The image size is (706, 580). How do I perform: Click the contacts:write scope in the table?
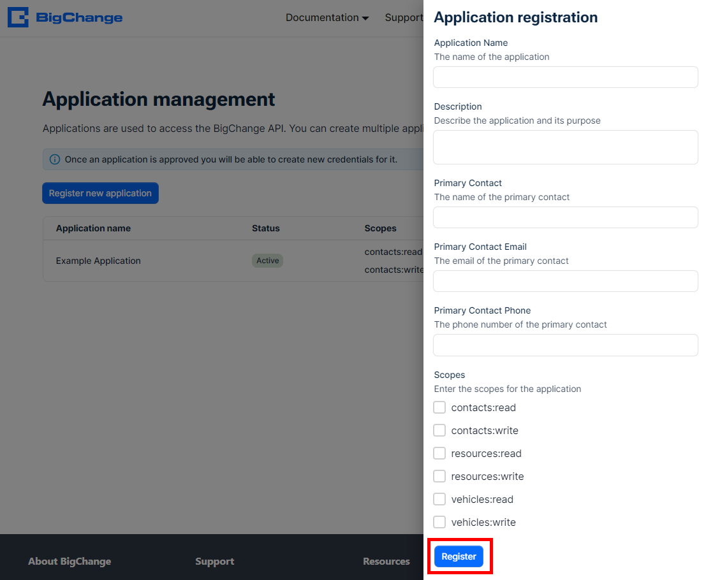[x=394, y=270]
